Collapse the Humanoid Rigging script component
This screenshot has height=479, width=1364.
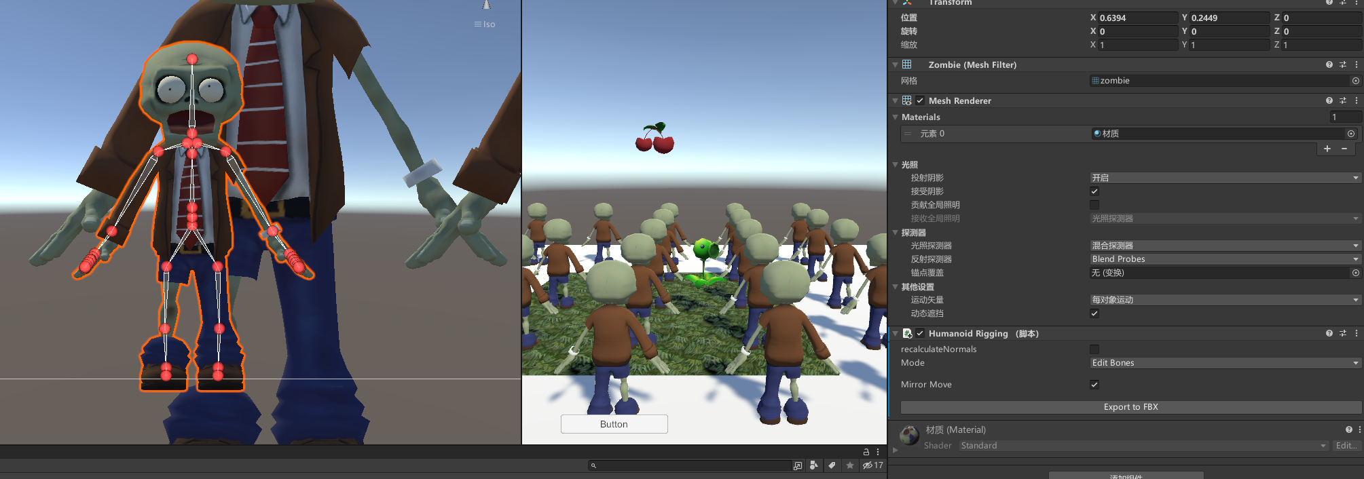click(x=896, y=333)
